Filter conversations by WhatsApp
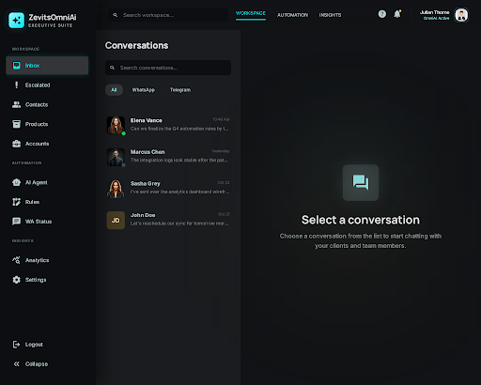The height and width of the screenshot is (385, 481). click(x=144, y=90)
